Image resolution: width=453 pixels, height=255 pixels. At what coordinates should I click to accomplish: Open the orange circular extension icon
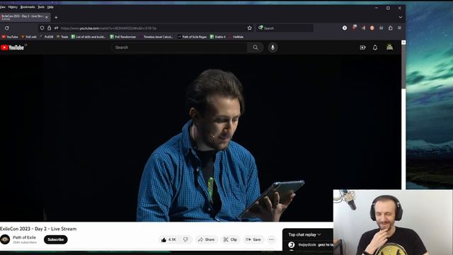[x=372, y=28]
